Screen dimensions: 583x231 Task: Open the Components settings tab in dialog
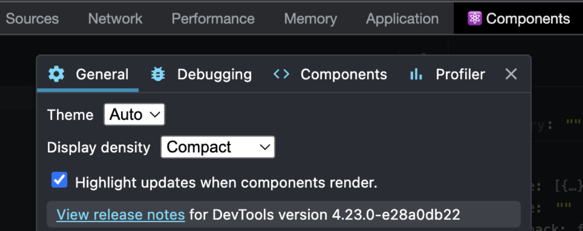pyautogui.click(x=330, y=74)
